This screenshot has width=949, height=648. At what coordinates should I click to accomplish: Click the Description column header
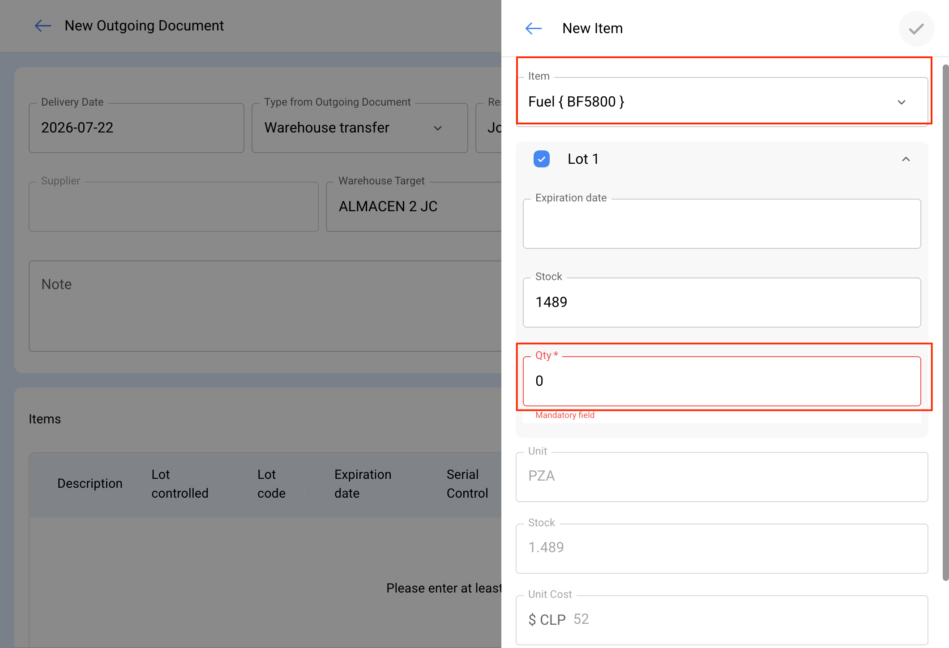(90, 483)
